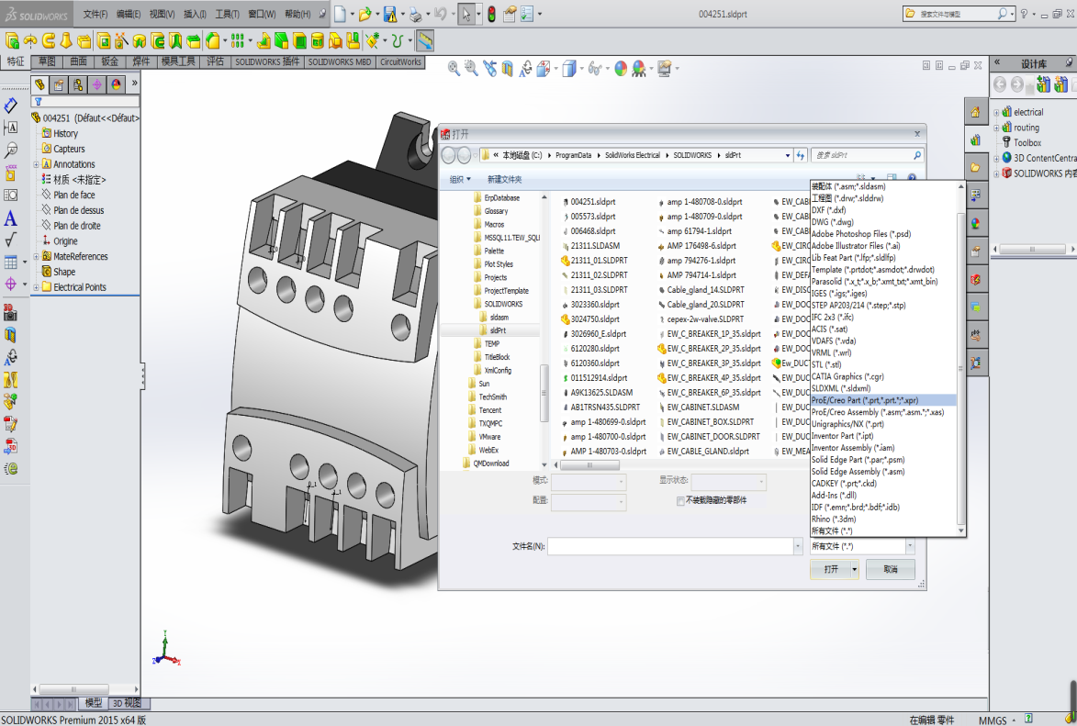Screen dimensions: 1077x726
Task: Choose STEP AP203/214 in the file type list
Action: pyautogui.click(x=858, y=305)
